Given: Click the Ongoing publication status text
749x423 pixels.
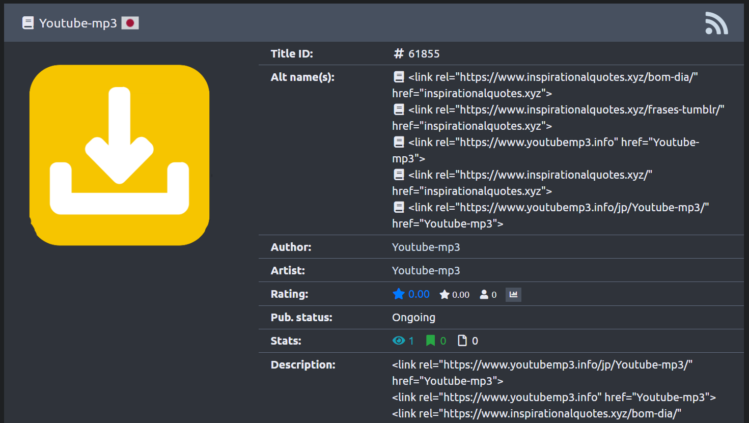Looking at the screenshot, I should click(413, 317).
